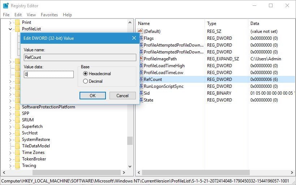
Task: Click the tree pane vertical scrollbar thumb
Action: click(x=130, y=141)
